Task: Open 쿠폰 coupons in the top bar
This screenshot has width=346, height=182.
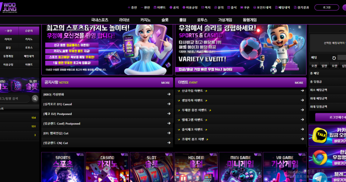Action: click(x=244, y=7)
